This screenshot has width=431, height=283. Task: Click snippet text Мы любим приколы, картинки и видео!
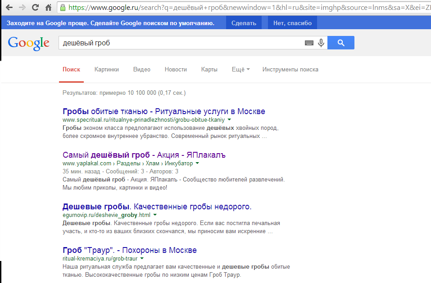point(115,188)
